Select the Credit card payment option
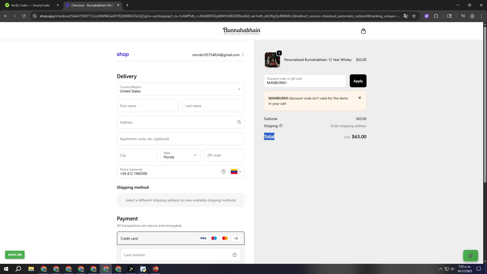 tap(181, 238)
